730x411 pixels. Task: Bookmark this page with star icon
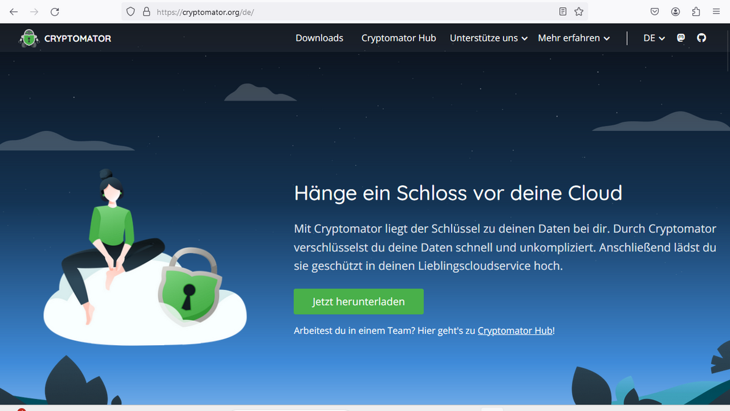[579, 12]
